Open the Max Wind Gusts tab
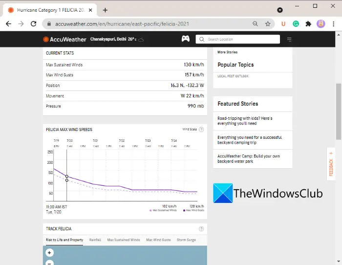The height and width of the screenshot is (265, 342). (158, 240)
